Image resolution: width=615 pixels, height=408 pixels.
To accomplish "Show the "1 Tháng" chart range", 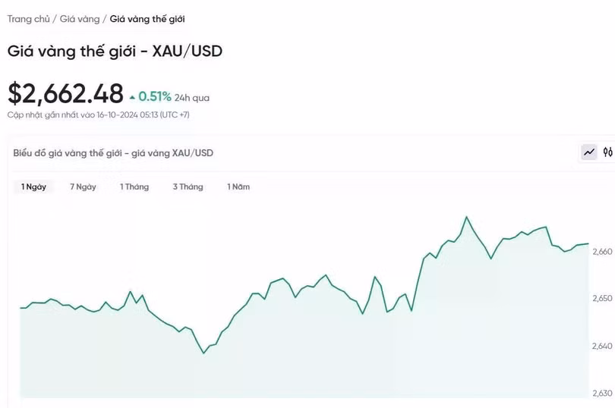I will 134,187.
